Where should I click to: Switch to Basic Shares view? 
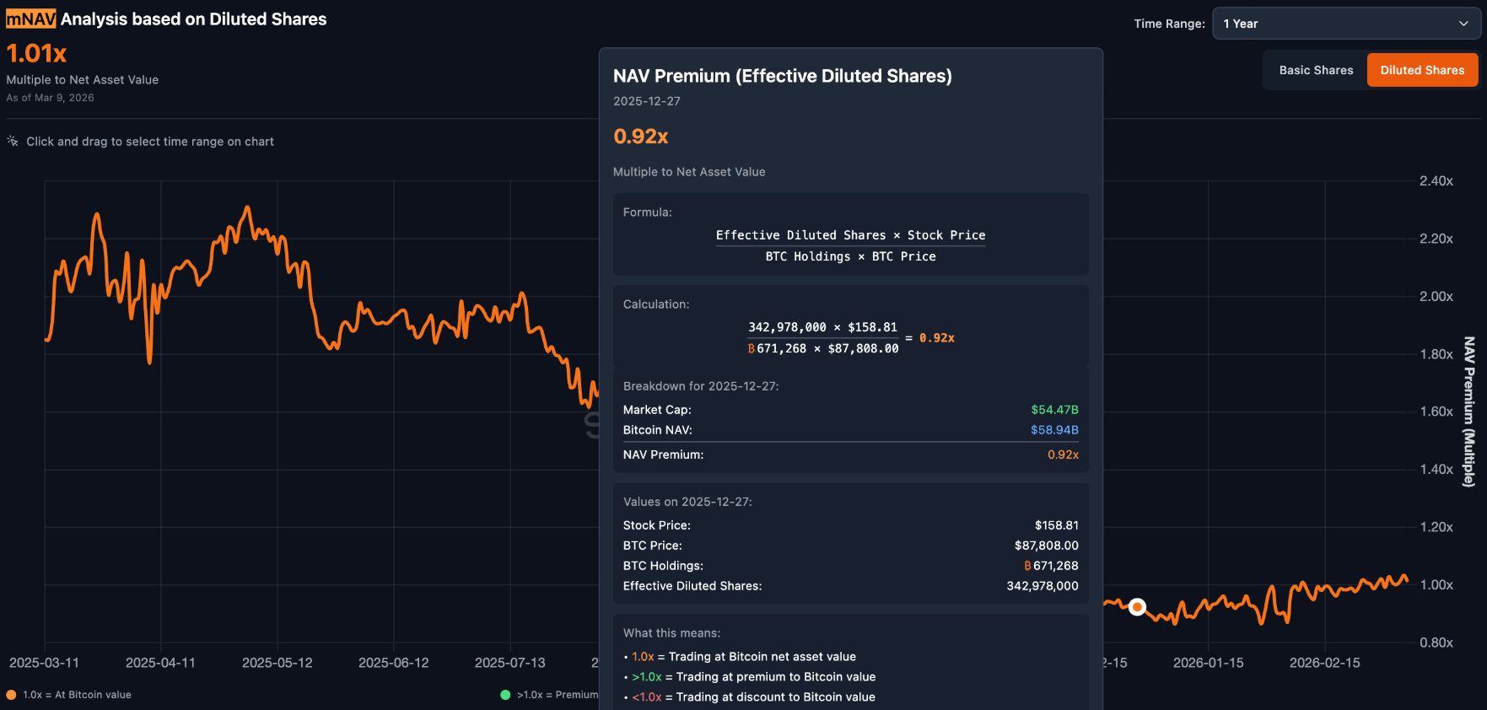click(x=1315, y=70)
